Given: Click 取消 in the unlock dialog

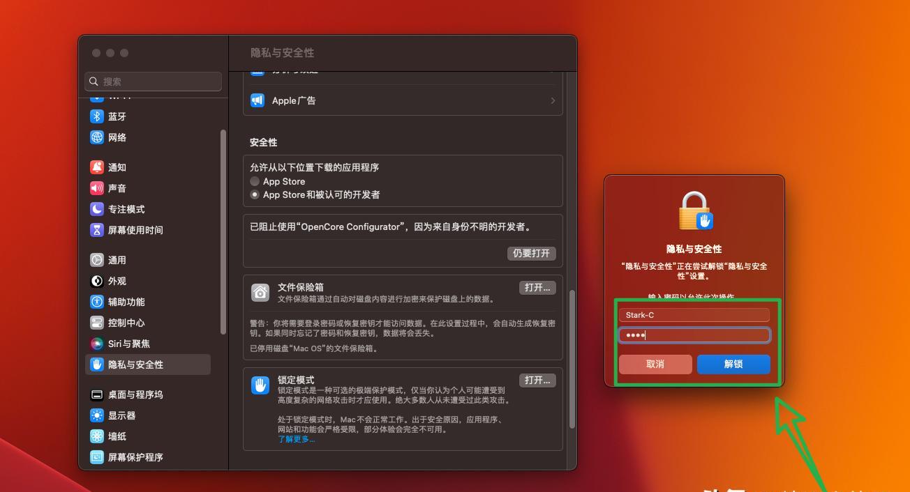Looking at the screenshot, I should pos(655,364).
